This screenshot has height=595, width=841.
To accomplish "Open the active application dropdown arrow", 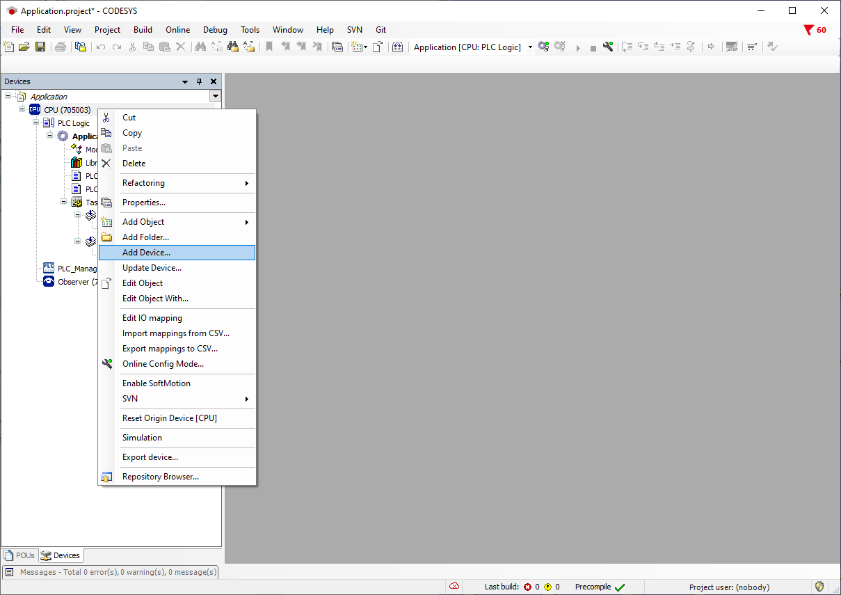I will click(530, 47).
